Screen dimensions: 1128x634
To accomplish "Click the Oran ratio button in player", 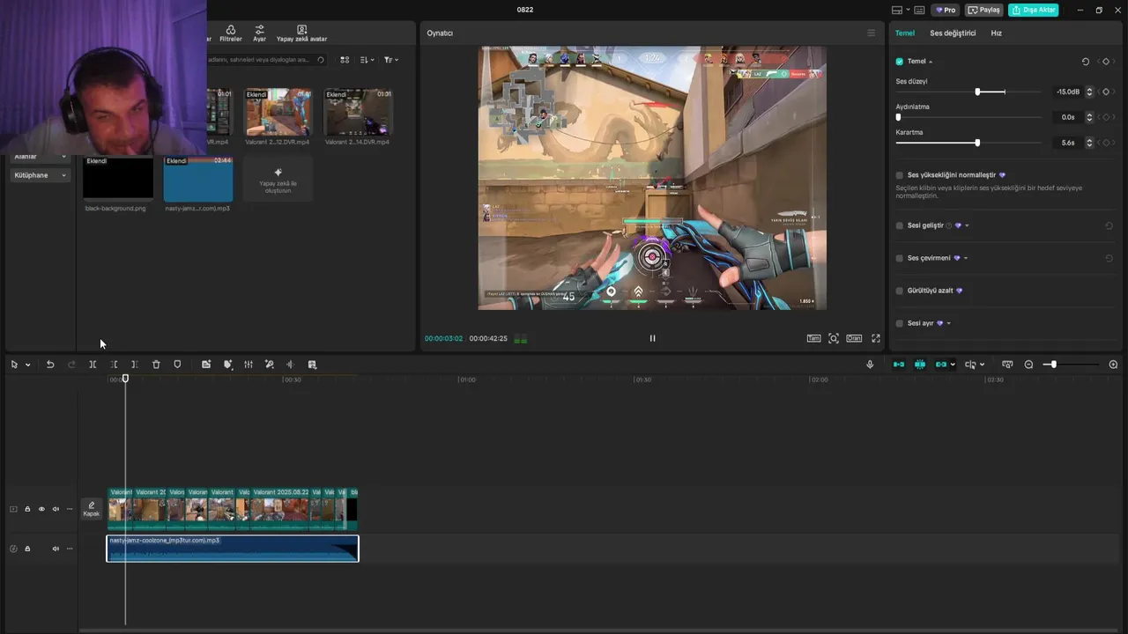I will [x=854, y=338].
